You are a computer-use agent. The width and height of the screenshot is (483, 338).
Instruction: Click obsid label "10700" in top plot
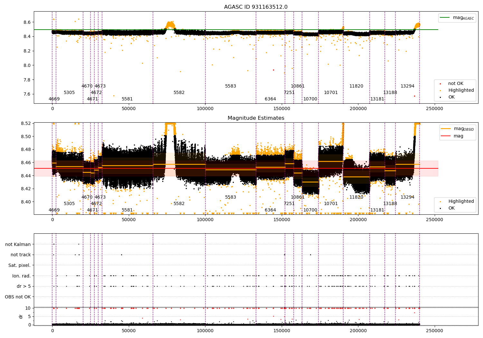click(310, 99)
